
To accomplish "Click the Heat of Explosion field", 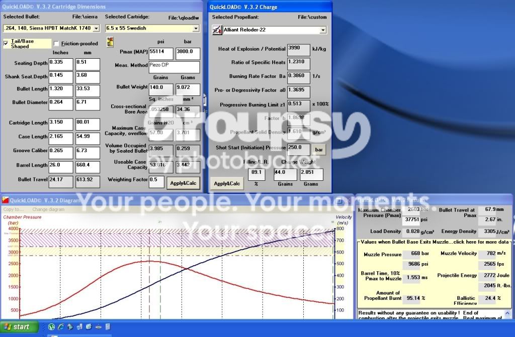I will 299,50.
